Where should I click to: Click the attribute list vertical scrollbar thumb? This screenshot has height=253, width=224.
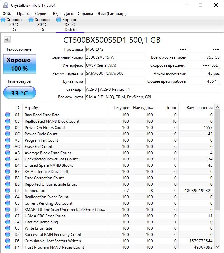point(218,160)
